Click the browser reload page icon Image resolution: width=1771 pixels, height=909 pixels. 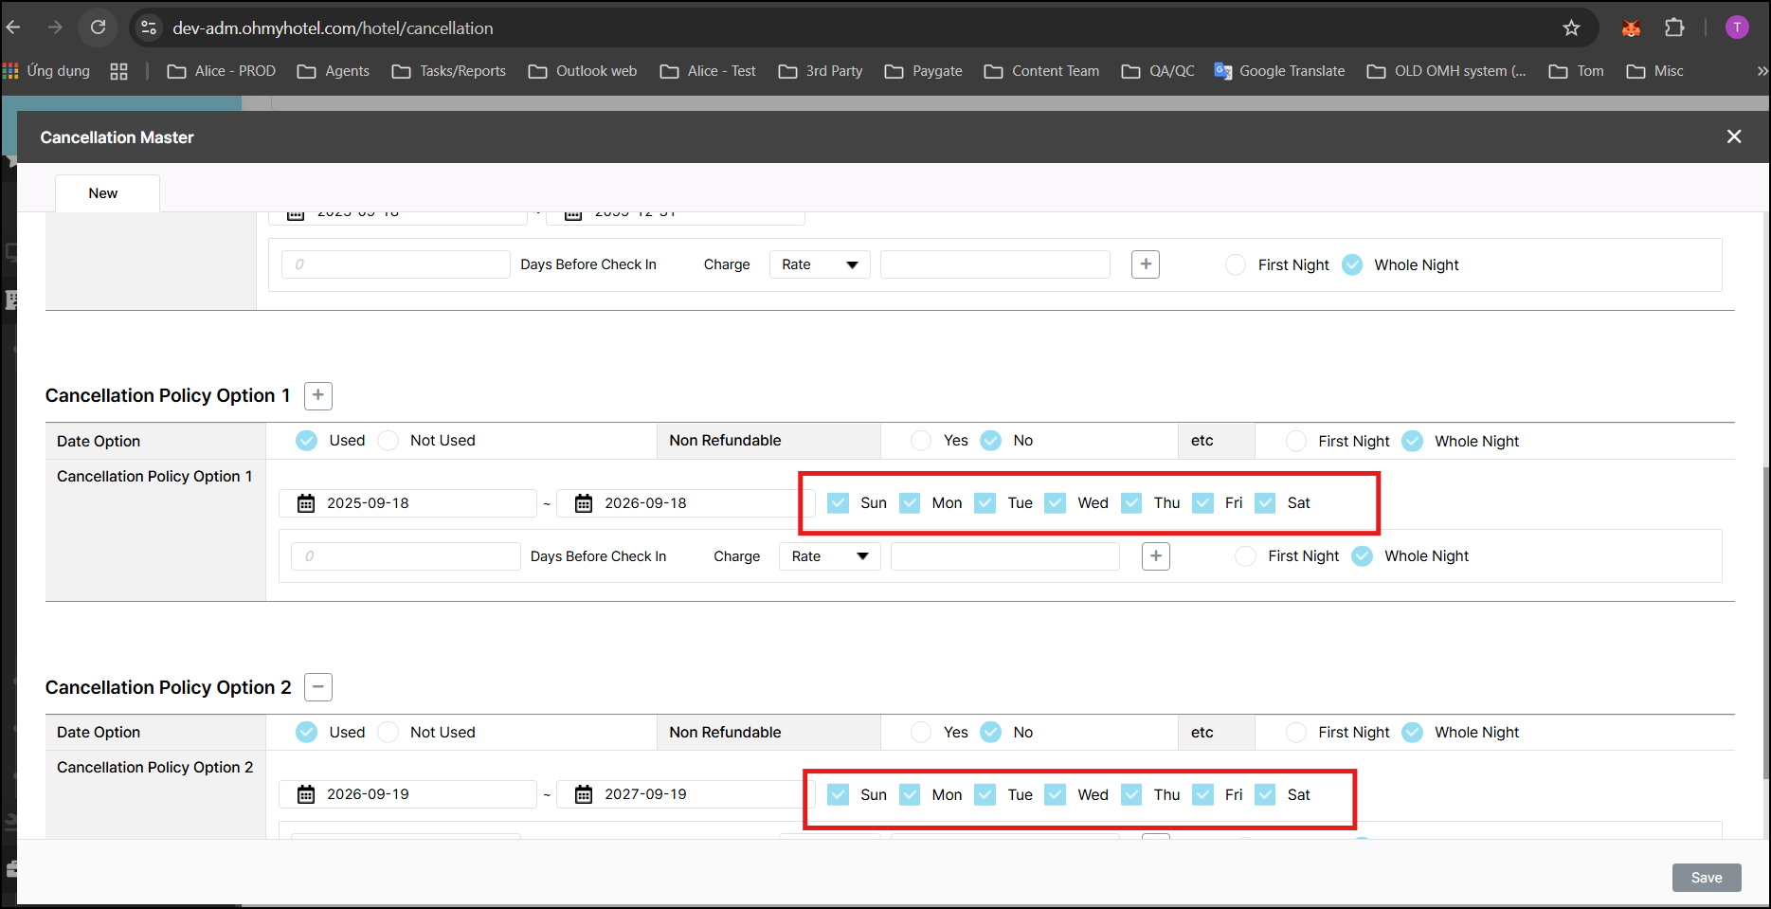pos(98,27)
